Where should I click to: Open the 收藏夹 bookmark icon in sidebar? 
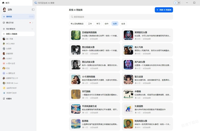(4, 98)
